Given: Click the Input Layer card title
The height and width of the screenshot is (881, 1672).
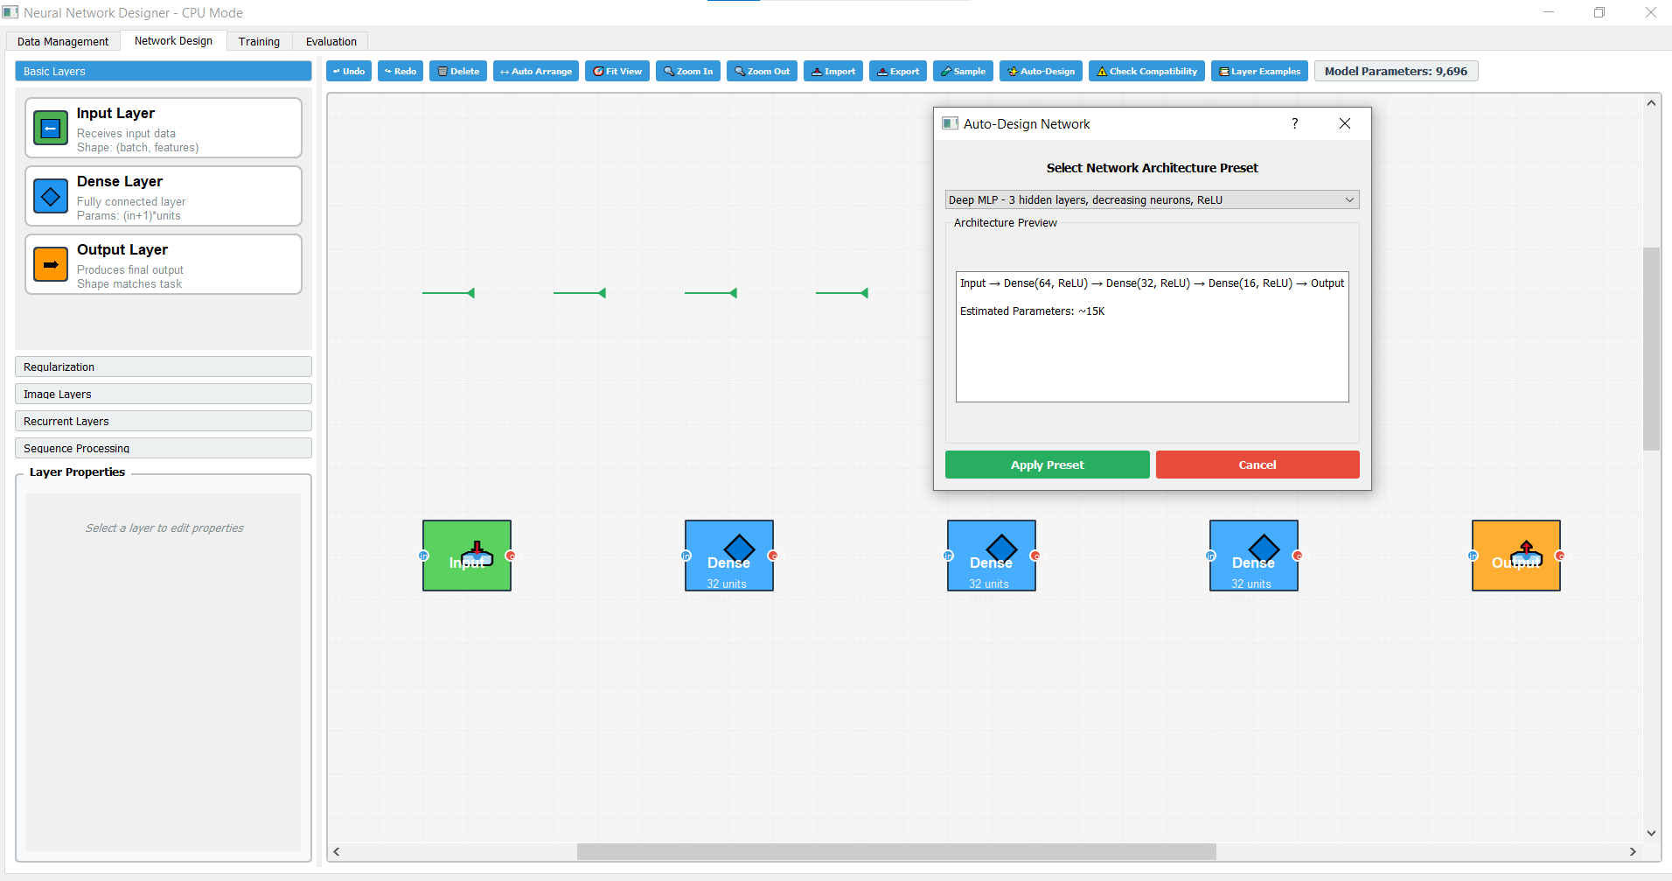Looking at the screenshot, I should pyautogui.click(x=115, y=113).
